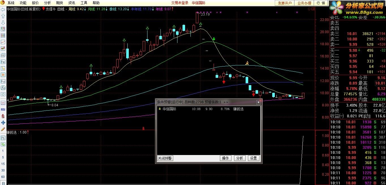The image size is (386, 185).
Task: Click the F12 trade icon
Action: point(3,81)
